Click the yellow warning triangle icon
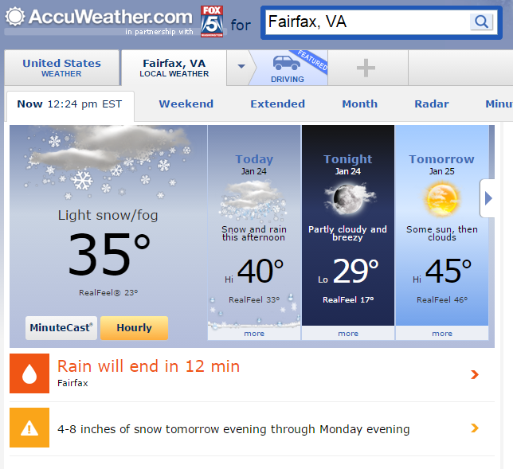Image resolution: width=513 pixels, height=469 pixels. point(29,428)
